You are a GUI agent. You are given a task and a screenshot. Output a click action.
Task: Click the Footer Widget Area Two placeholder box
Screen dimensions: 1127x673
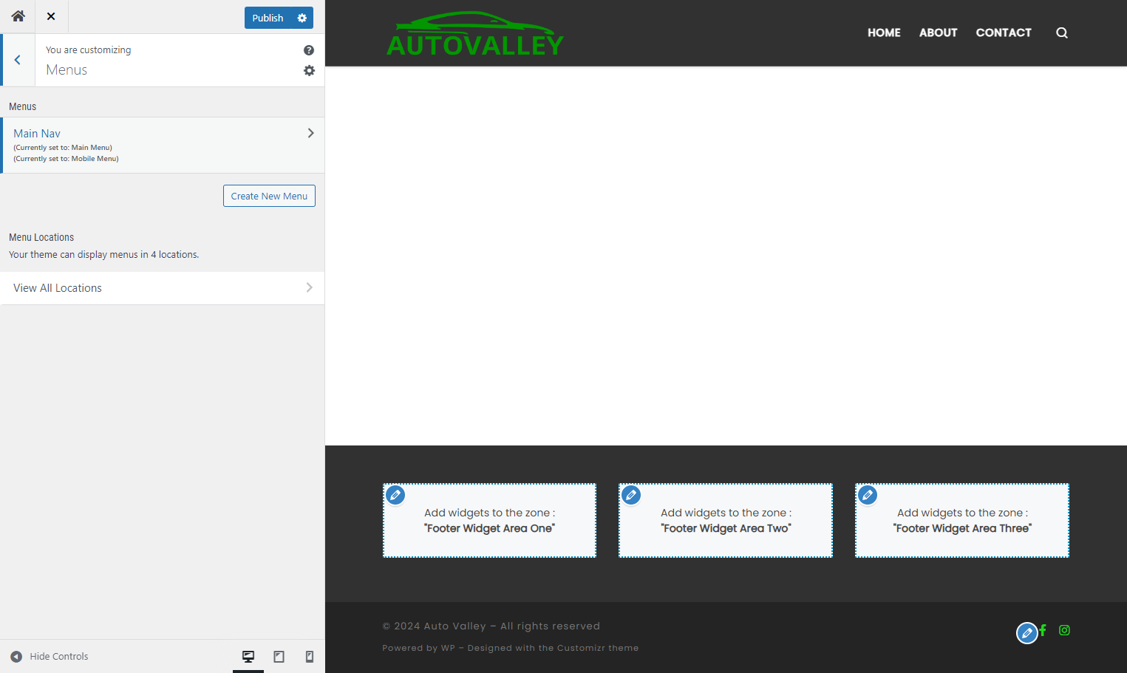[x=726, y=520]
